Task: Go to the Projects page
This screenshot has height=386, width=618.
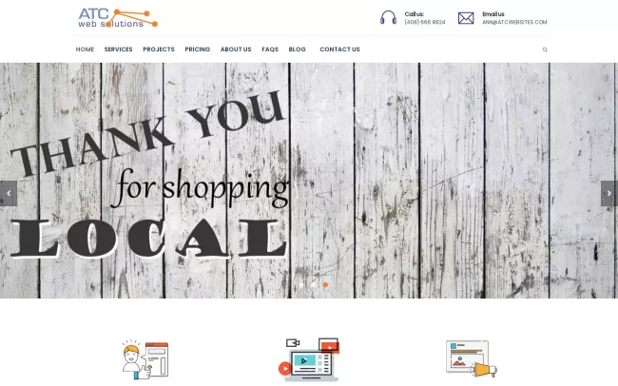Action: [x=159, y=49]
